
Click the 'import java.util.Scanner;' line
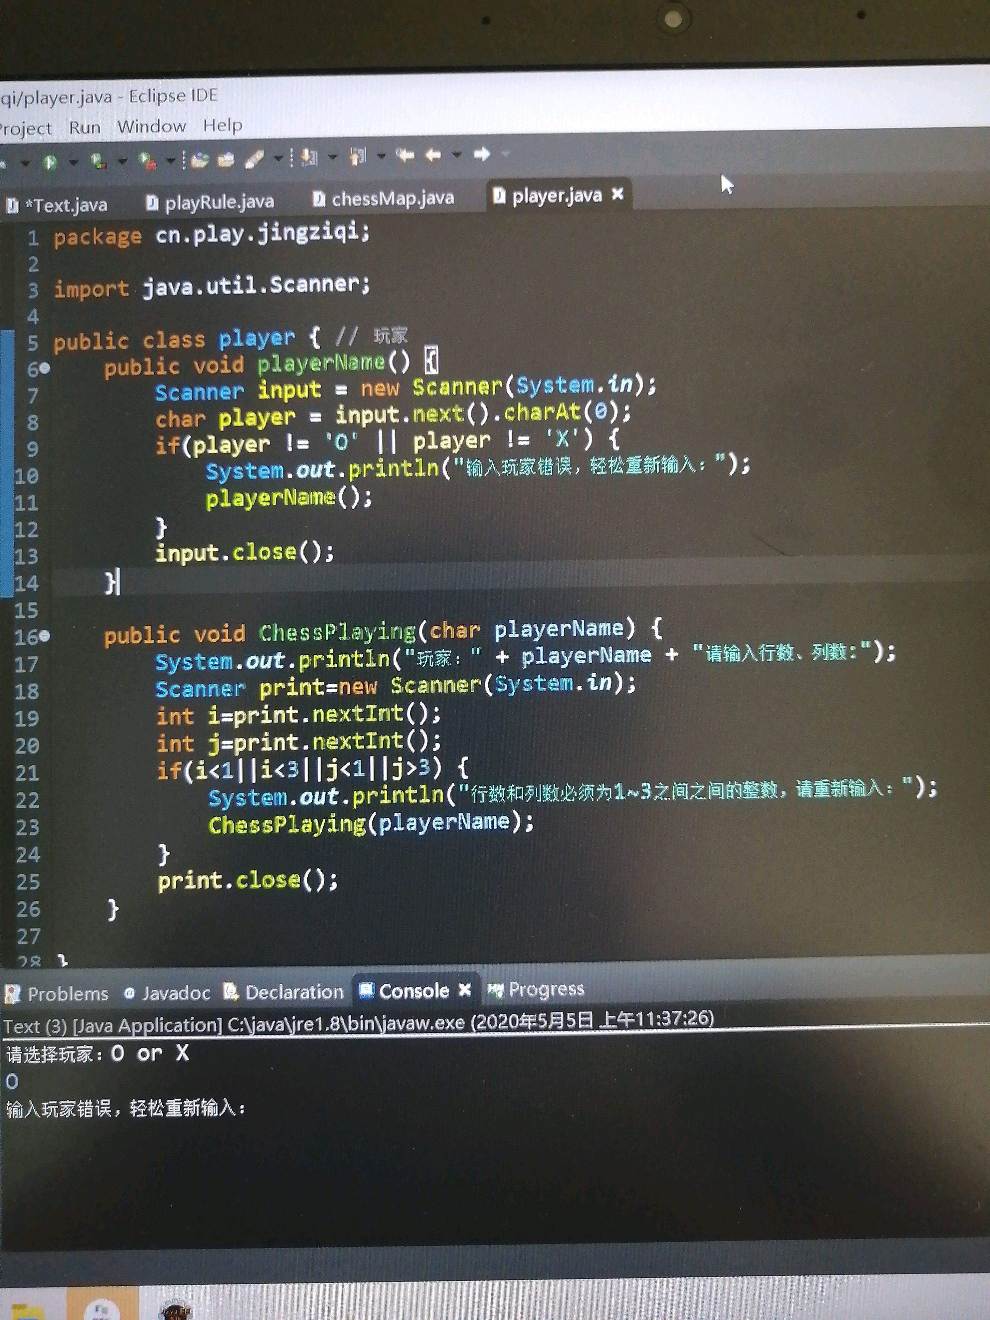tap(212, 287)
